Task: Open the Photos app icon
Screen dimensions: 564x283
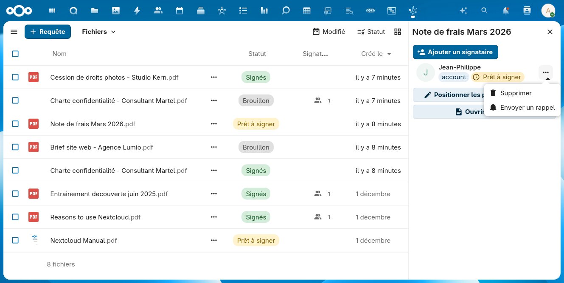Action: pyautogui.click(x=116, y=11)
